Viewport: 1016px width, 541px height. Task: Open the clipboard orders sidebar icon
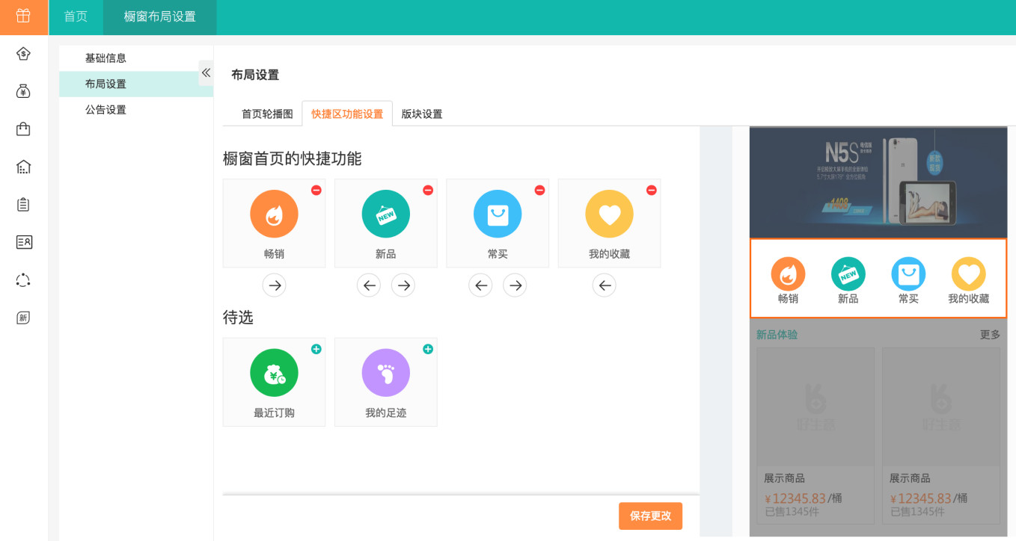pos(23,204)
